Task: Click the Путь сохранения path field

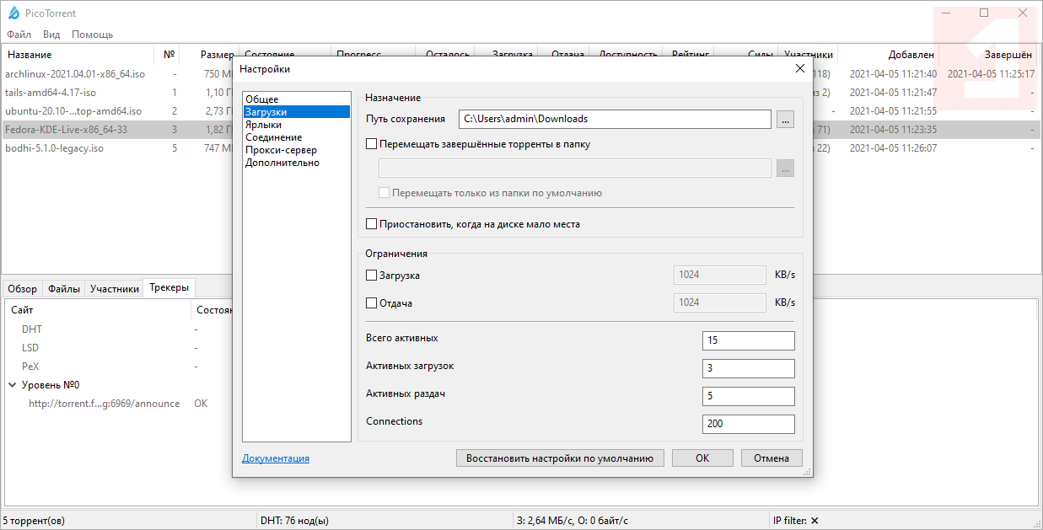Action: tap(615, 119)
